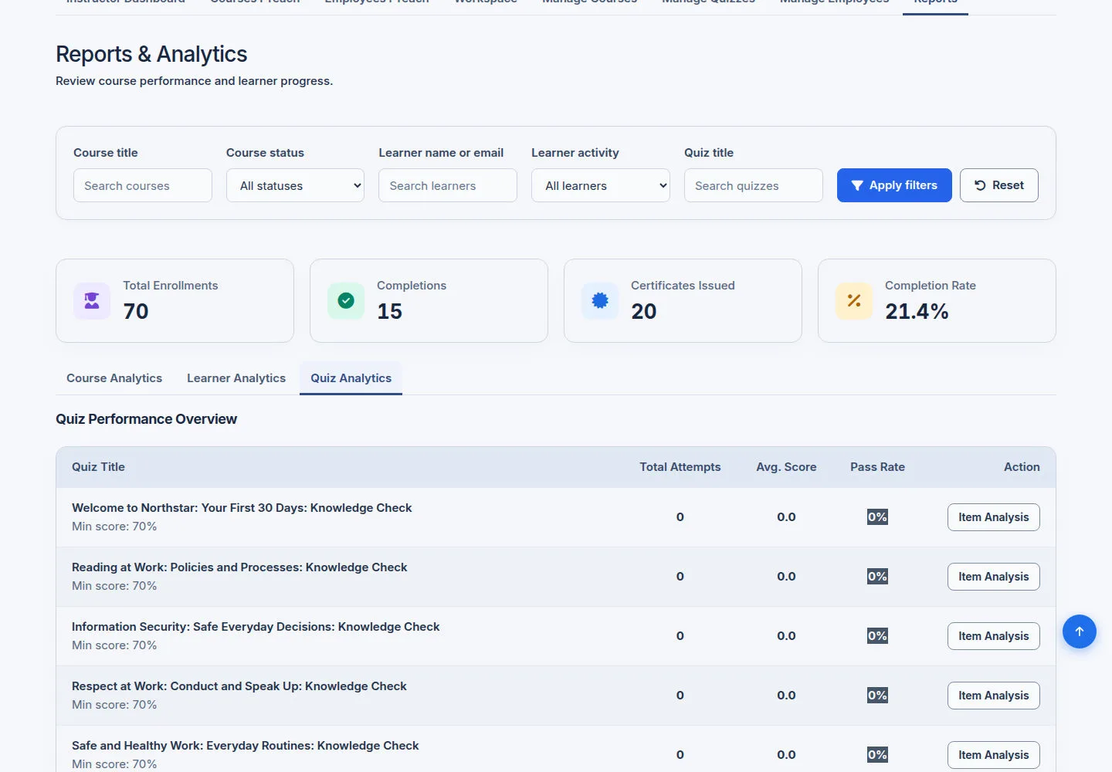The width and height of the screenshot is (1112, 772).
Task: Click Min score 70% under Reading at Work
Action: (114, 586)
